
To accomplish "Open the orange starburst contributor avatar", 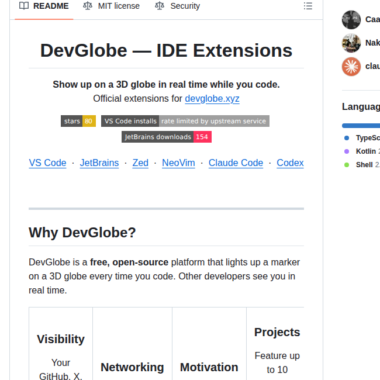I will (x=351, y=67).
